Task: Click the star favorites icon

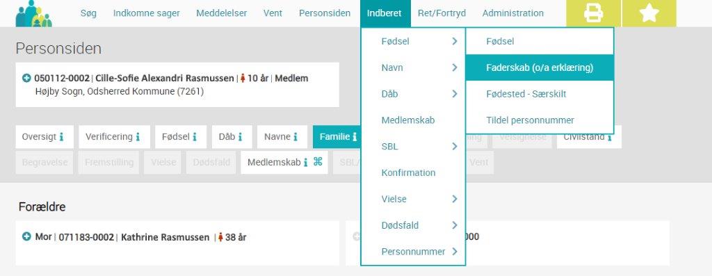Action: tap(649, 13)
